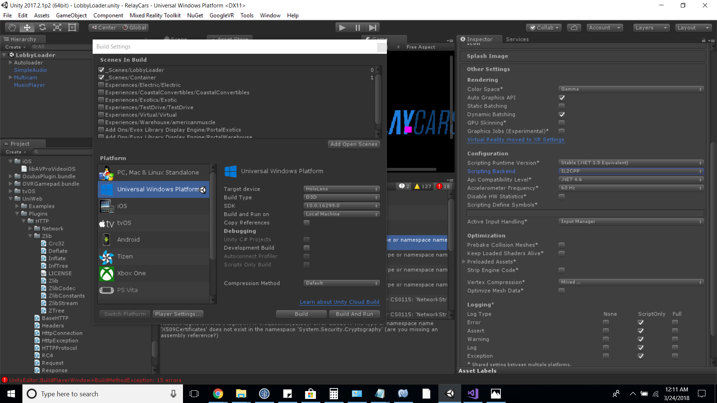This screenshot has width=717, height=403.
Task: Open Visual Studio Code from the taskbar
Action: tap(473, 394)
